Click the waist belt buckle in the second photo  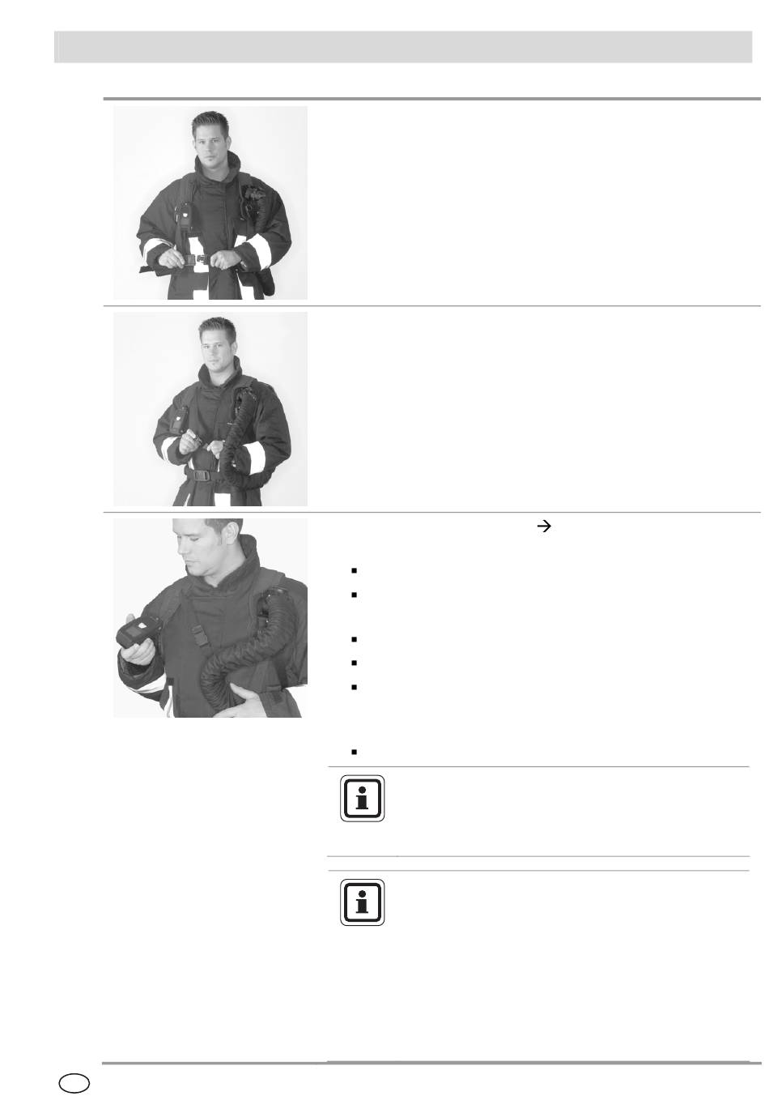203,476
